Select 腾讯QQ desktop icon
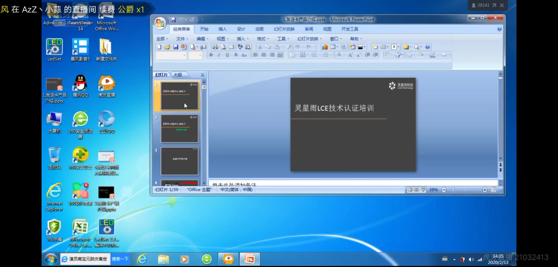This screenshot has width=558, height=267. click(x=80, y=86)
